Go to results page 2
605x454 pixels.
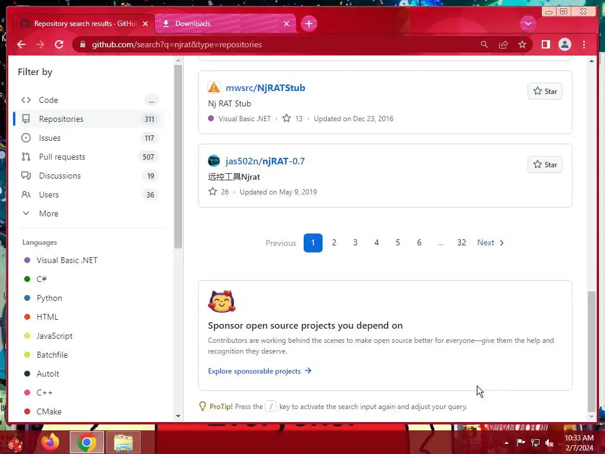click(x=334, y=243)
